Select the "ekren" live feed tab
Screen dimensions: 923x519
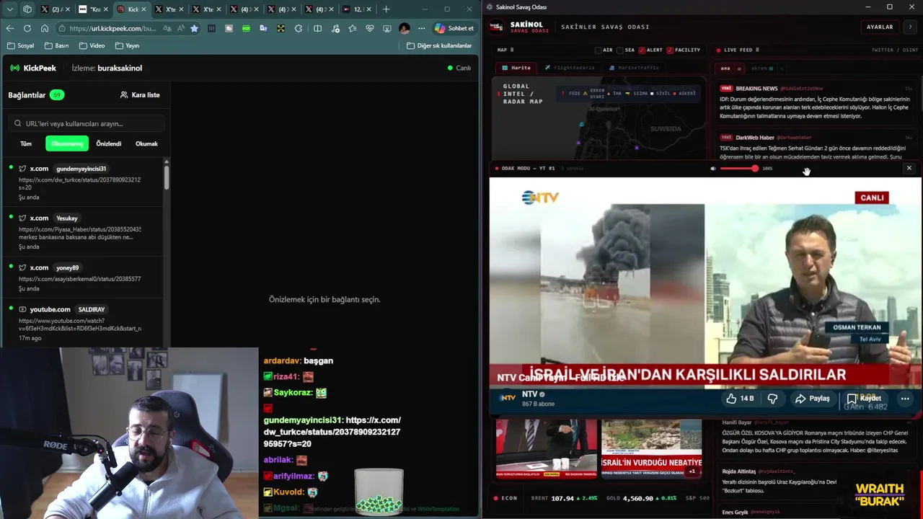[x=761, y=68]
